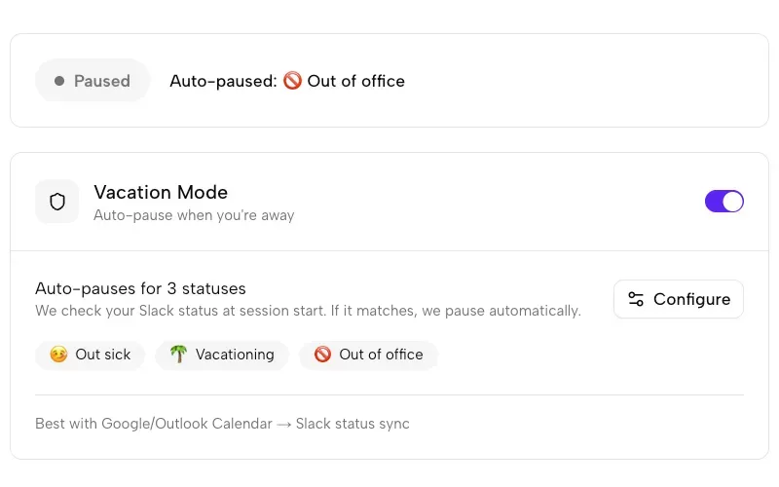The image size is (779, 487).
Task: Click the Paused status badge
Action: [x=93, y=81]
